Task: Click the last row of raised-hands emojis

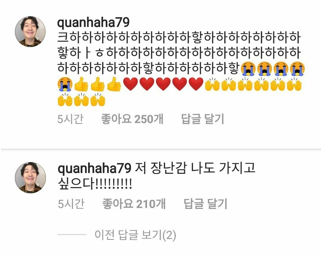Action: [x=82, y=99]
